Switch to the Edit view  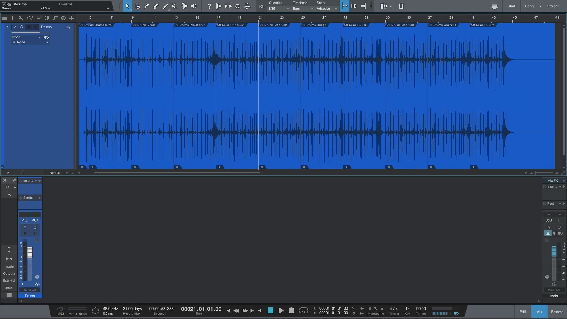523,312
